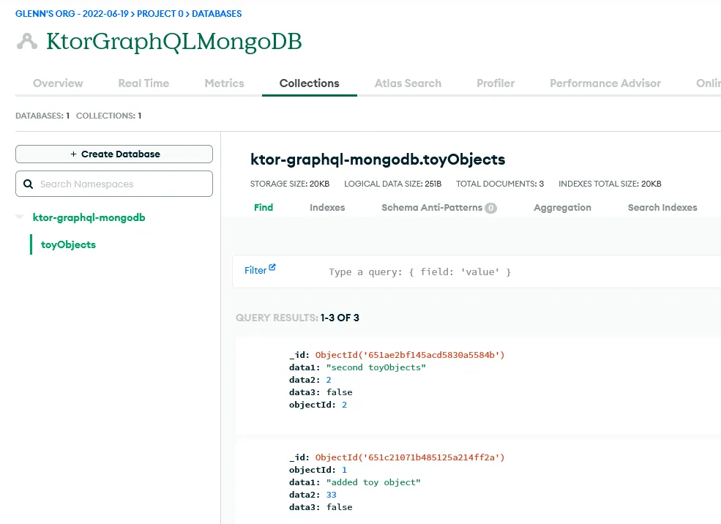Switch to the Indexes tab
The width and height of the screenshot is (721, 524).
click(x=326, y=208)
